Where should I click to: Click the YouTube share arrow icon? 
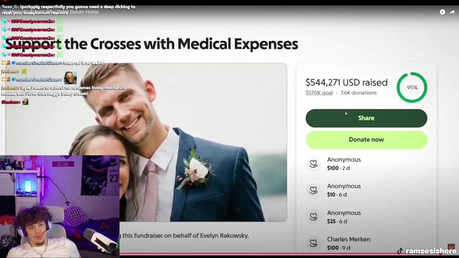[x=452, y=12]
